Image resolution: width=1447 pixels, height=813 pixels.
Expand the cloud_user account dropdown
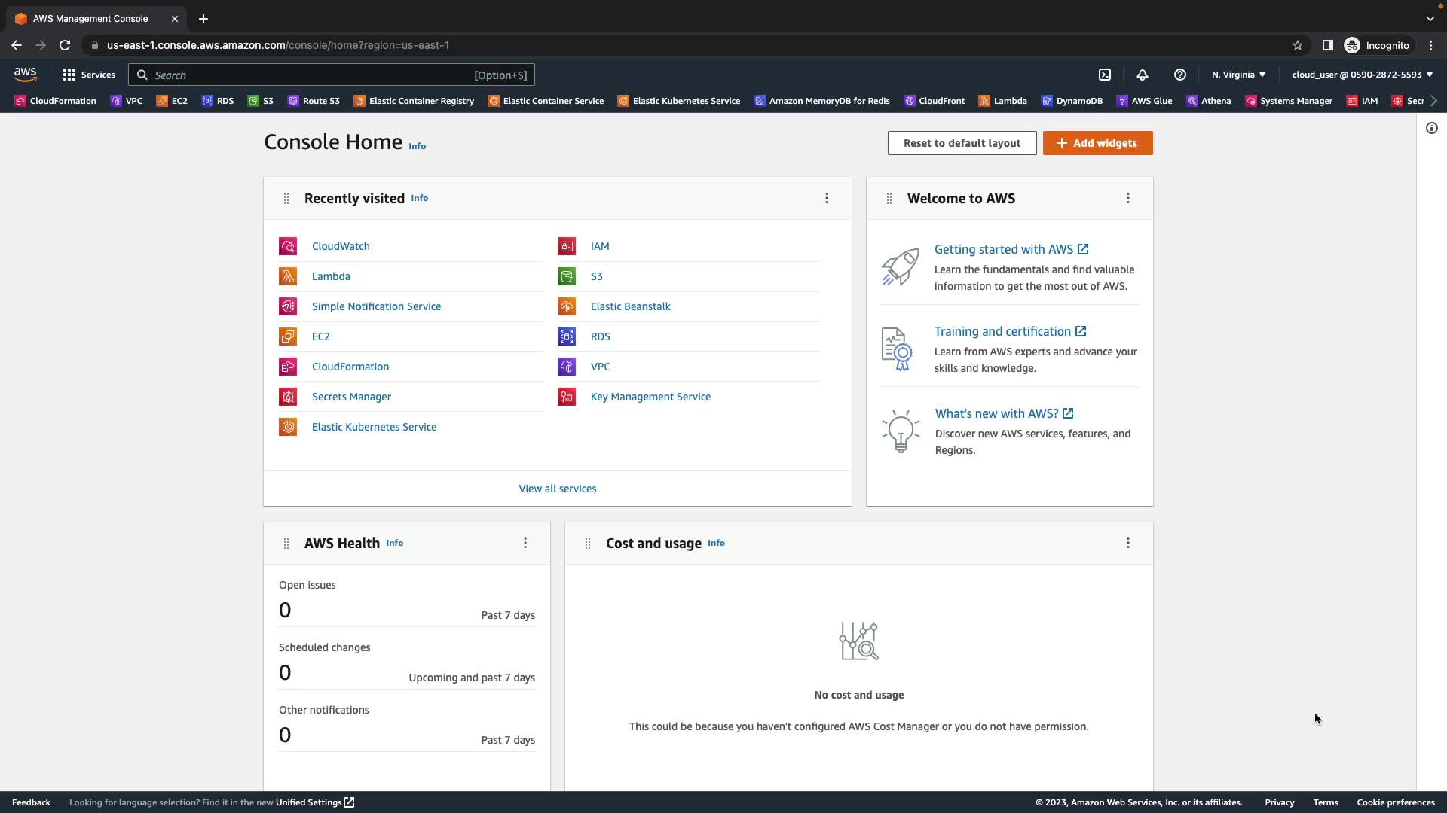pos(1362,75)
